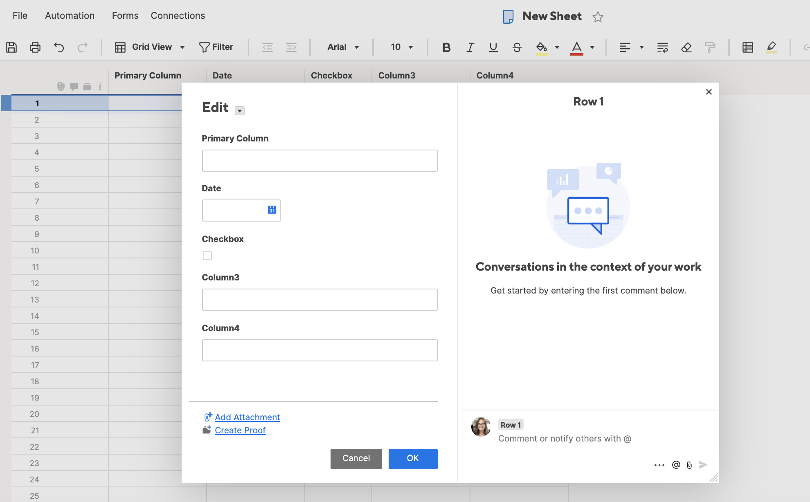Click the @ mention icon in comment box
Screen dimensions: 810x502
pyautogui.click(x=676, y=465)
